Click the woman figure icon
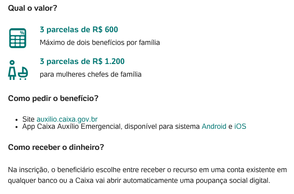This screenshot has width=294, height=194. (12, 70)
